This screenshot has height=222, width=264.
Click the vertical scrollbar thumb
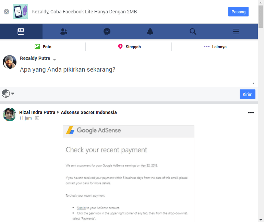(261, 16)
